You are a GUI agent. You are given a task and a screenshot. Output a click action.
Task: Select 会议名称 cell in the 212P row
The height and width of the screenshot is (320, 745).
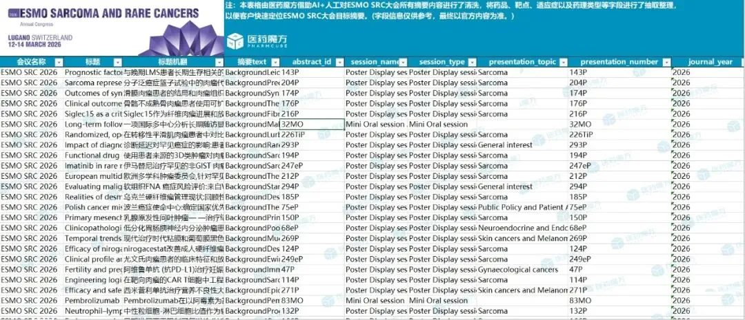tap(31, 176)
